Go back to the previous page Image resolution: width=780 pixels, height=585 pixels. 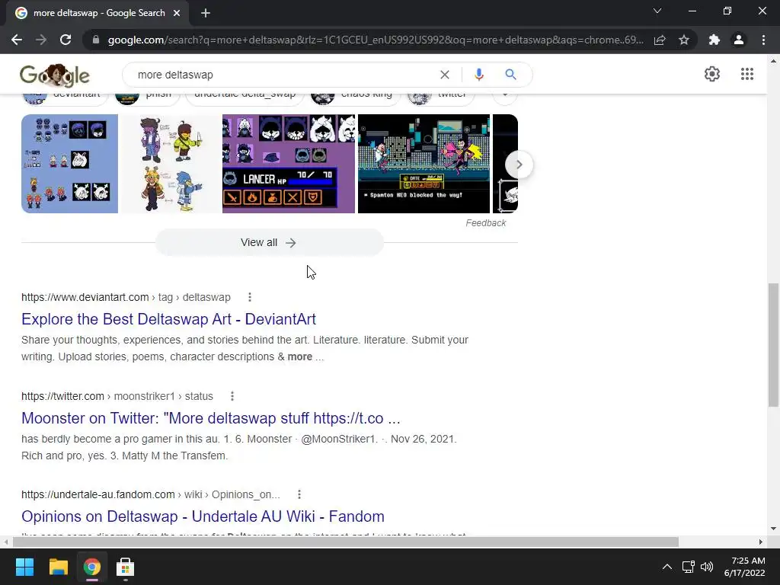tap(17, 40)
